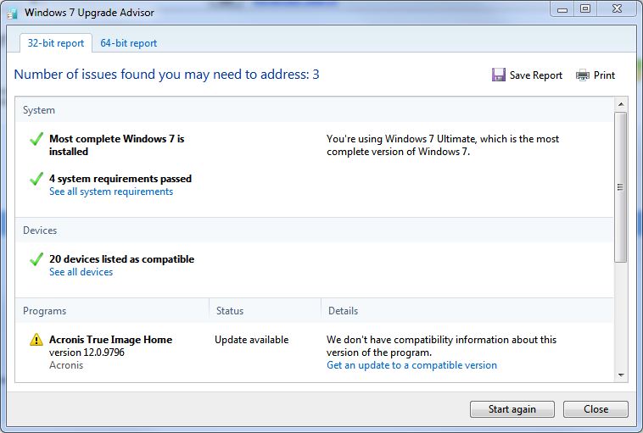
Task: Click the 'Number of issues found' heading
Action: tap(166, 75)
